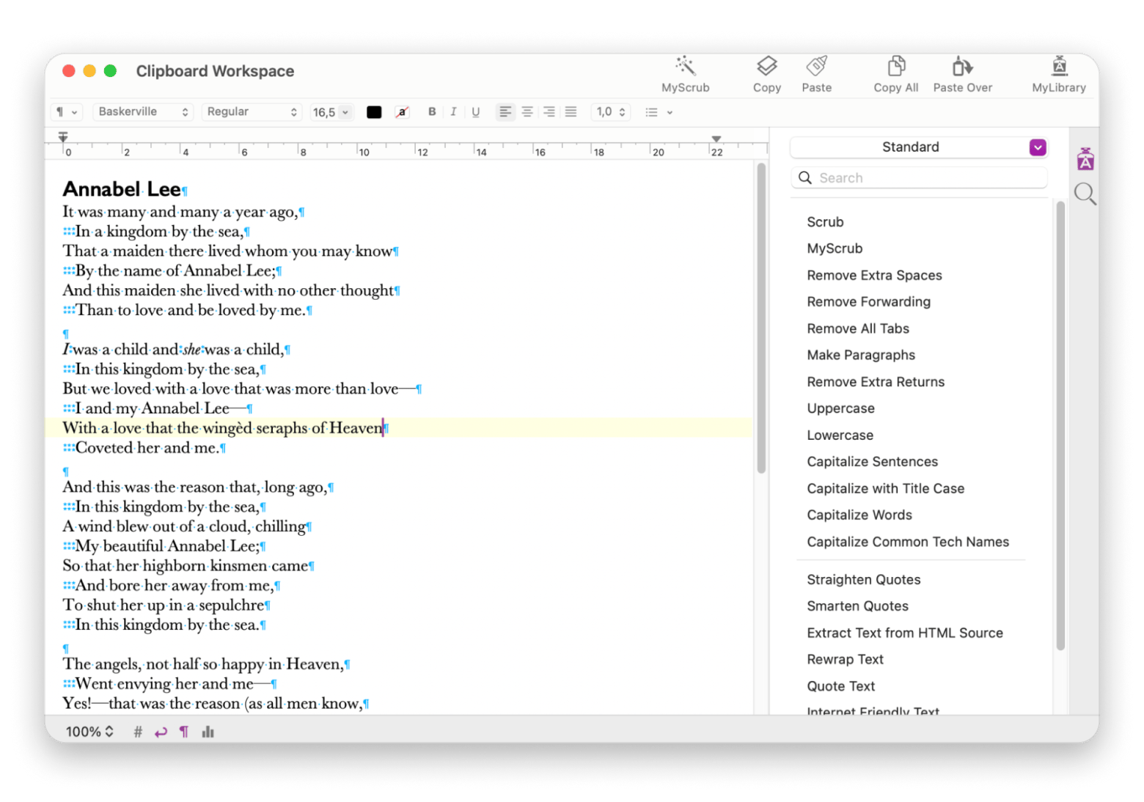The width and height of the screenshot is (1144, 802).
Task: Toggle bold formatting
Action: (432, 111)
